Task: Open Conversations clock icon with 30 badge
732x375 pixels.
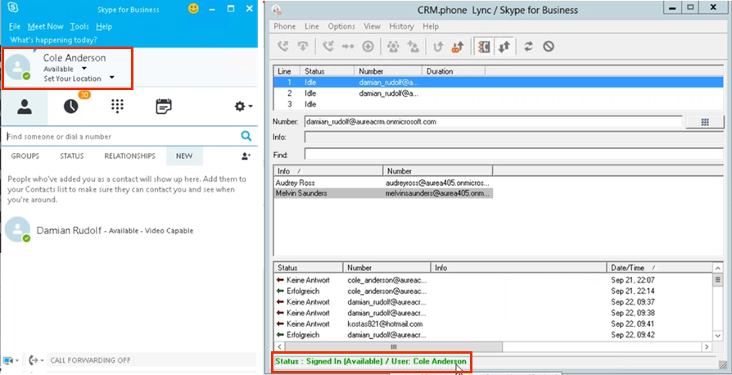Action: click(71, 106)
